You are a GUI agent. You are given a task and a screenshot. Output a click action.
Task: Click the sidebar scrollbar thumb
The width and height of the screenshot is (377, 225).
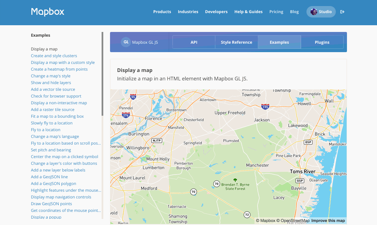pos(102,74)
